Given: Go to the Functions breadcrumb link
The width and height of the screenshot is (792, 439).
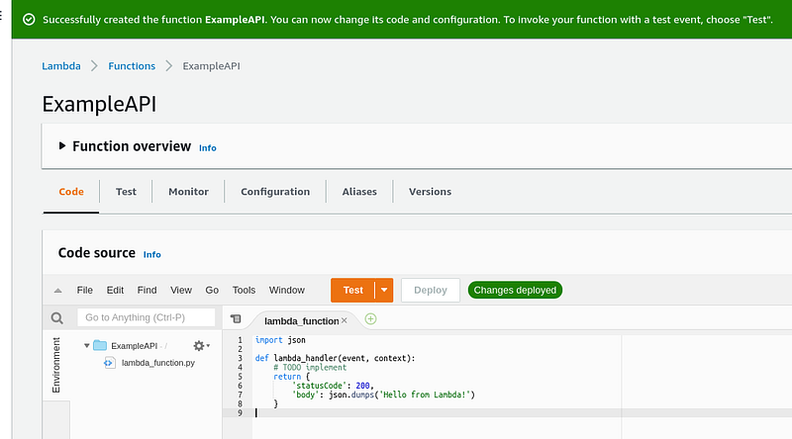Looking at the screenshot, I should coord(132,66).
